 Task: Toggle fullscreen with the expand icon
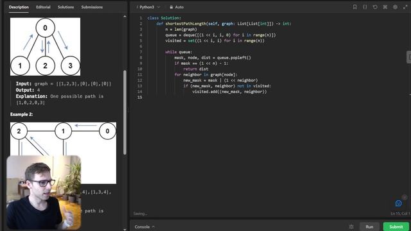click(x=405, y=7)
